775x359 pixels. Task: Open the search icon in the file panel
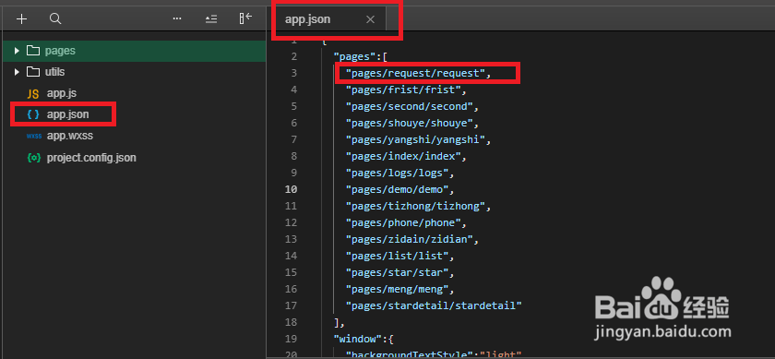tap(56, 19)
